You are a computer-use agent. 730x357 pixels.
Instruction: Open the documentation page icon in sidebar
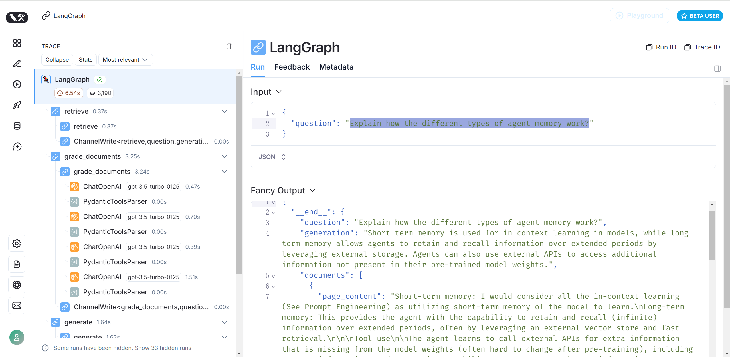coord(17,264)
